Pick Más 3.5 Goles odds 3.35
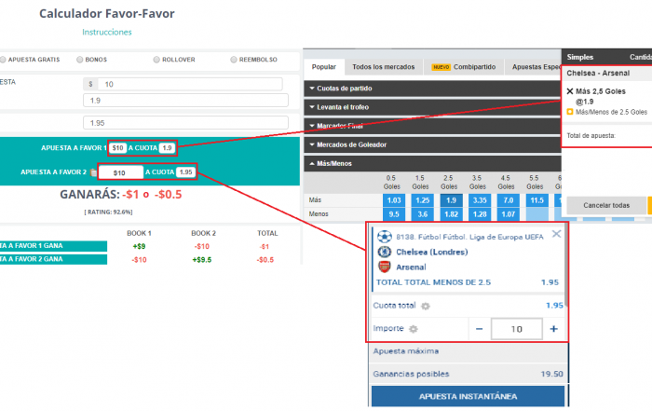 click(x=480, y=200)
